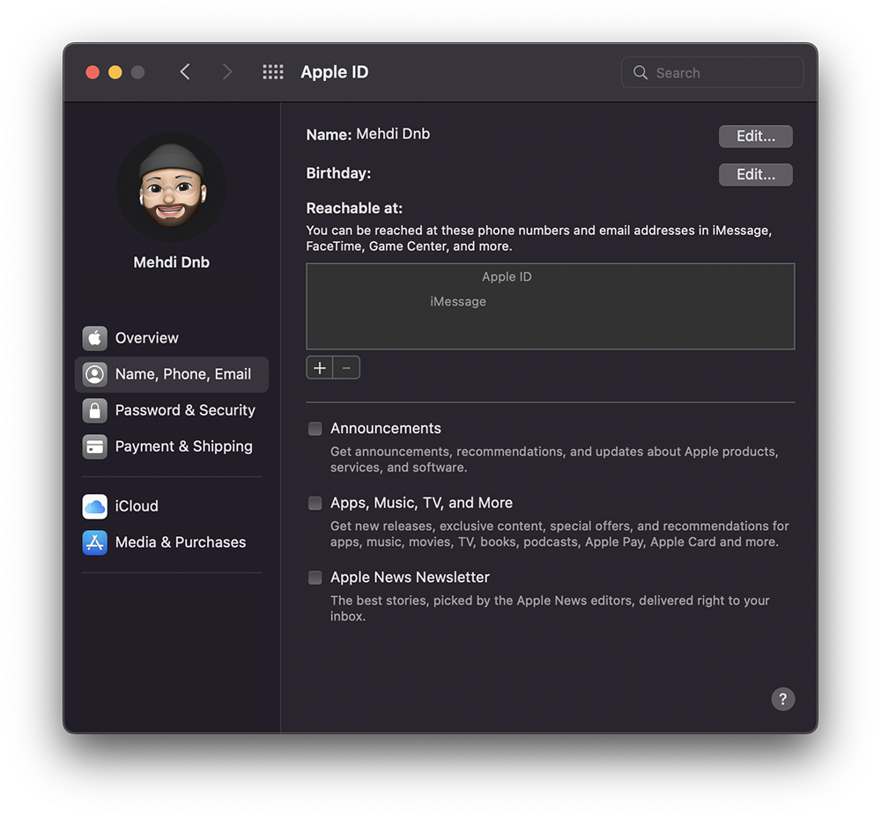Select the iCloud cloud icon
The image size is (881, 817).
tap(94, 506)
